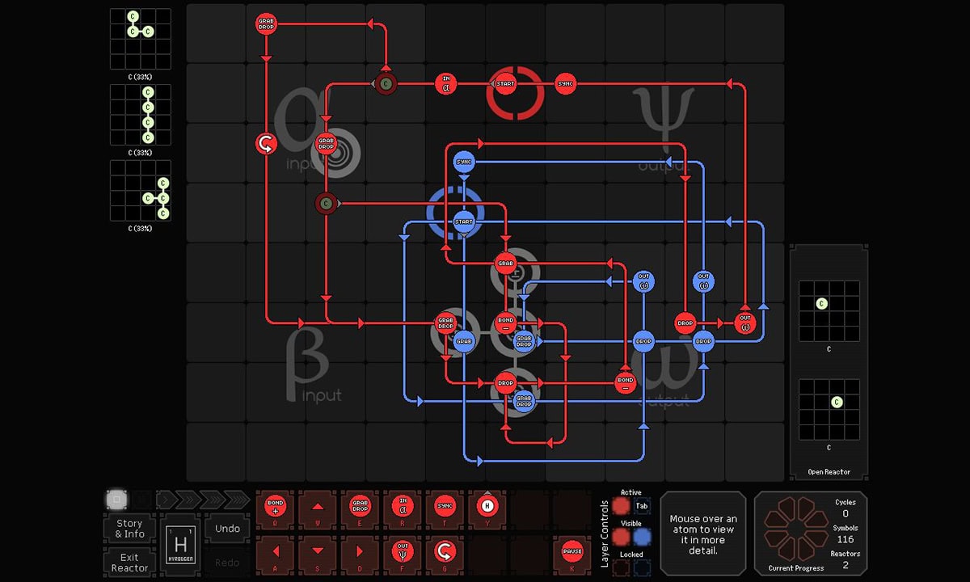Open Story & Info
This screenshot has width=970, height=582.
(129, 529)
